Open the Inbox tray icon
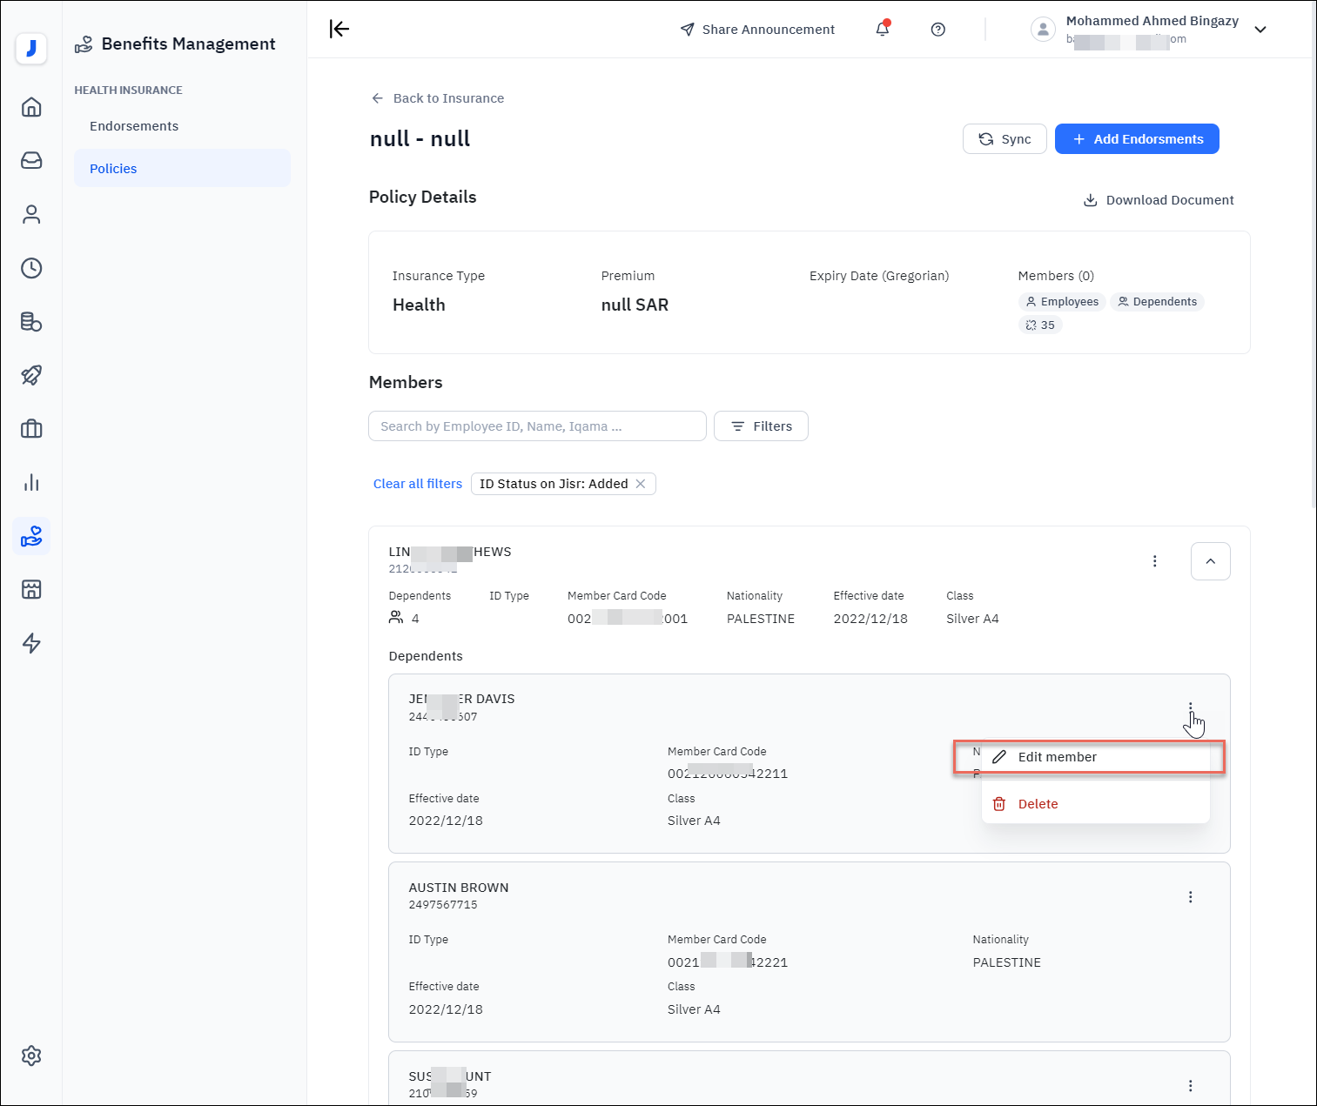 (x=31, y=161)
